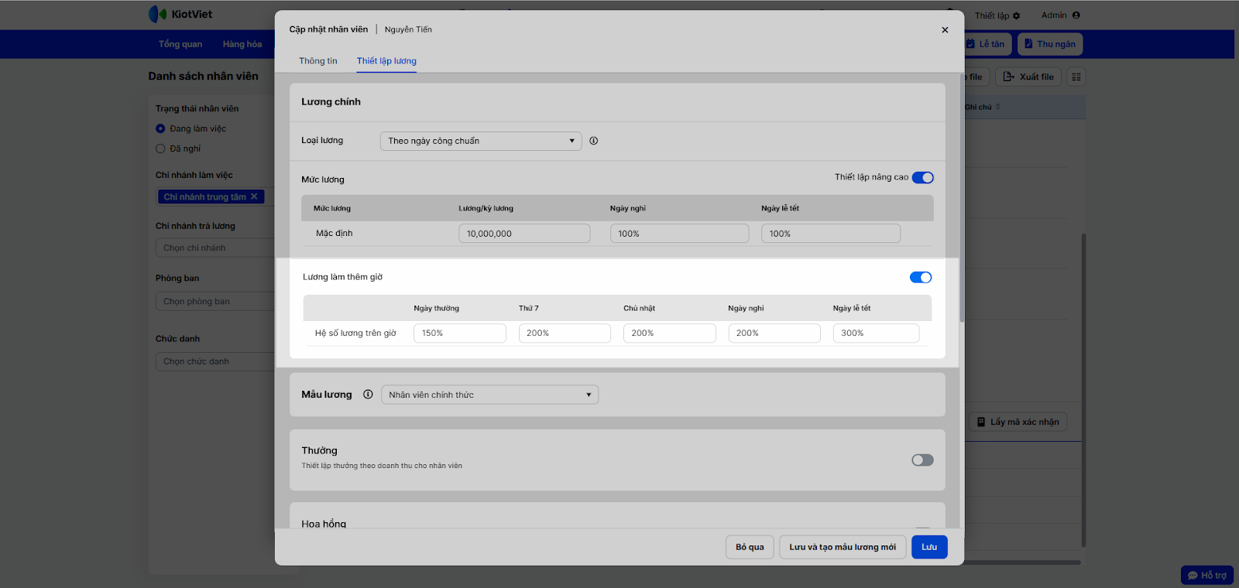Click the info icon beside Mẫu lương
This screenshot has height=588, width=1239.
pos(368,395)
